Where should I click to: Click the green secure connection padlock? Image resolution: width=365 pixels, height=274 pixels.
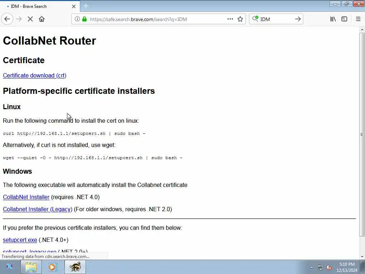(84, 19)
